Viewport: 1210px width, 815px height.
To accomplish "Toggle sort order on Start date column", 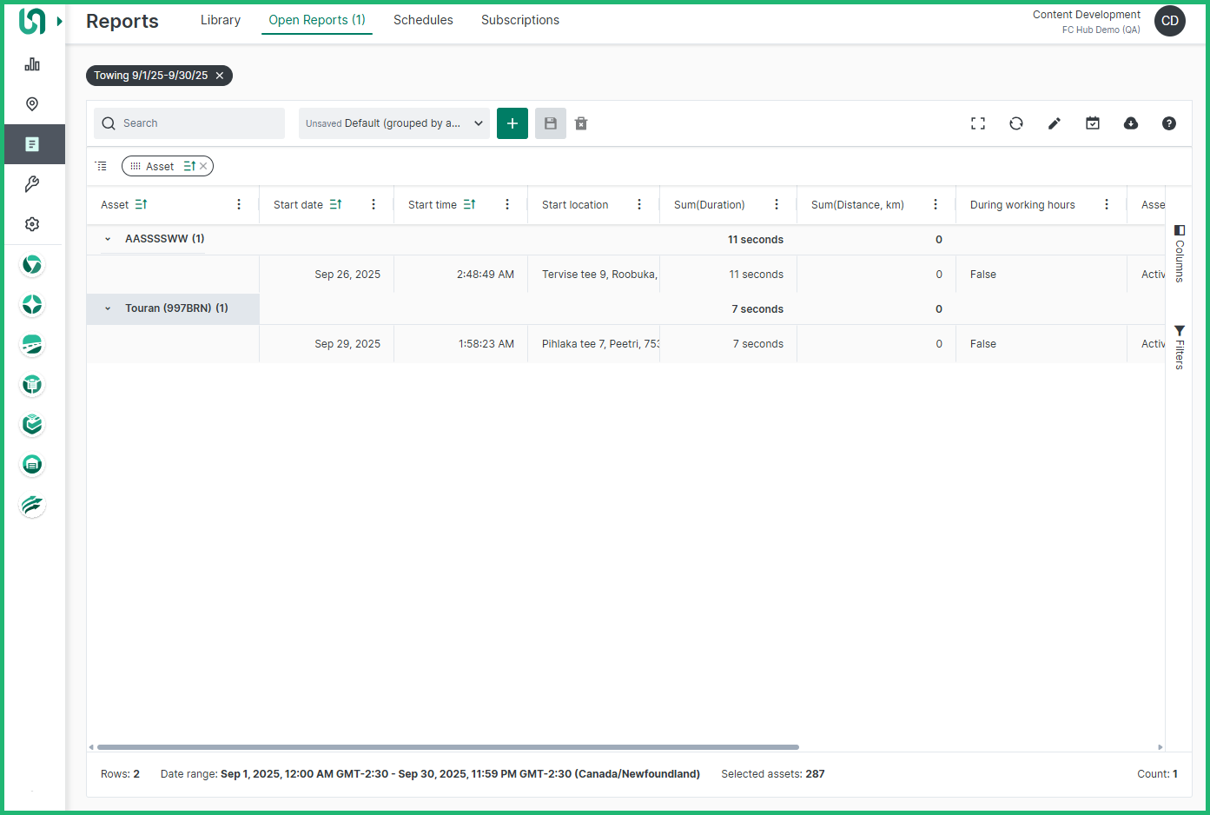I will click(335, 204).
